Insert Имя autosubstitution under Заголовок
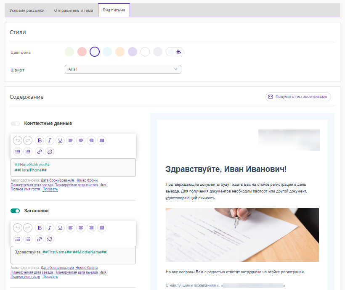 103,272
